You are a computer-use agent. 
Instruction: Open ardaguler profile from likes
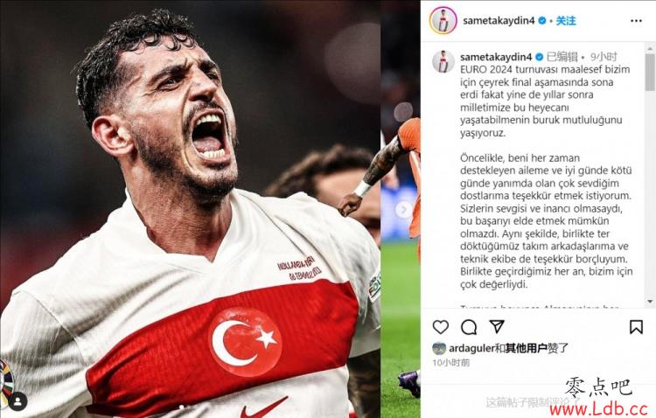click(471, 348)
